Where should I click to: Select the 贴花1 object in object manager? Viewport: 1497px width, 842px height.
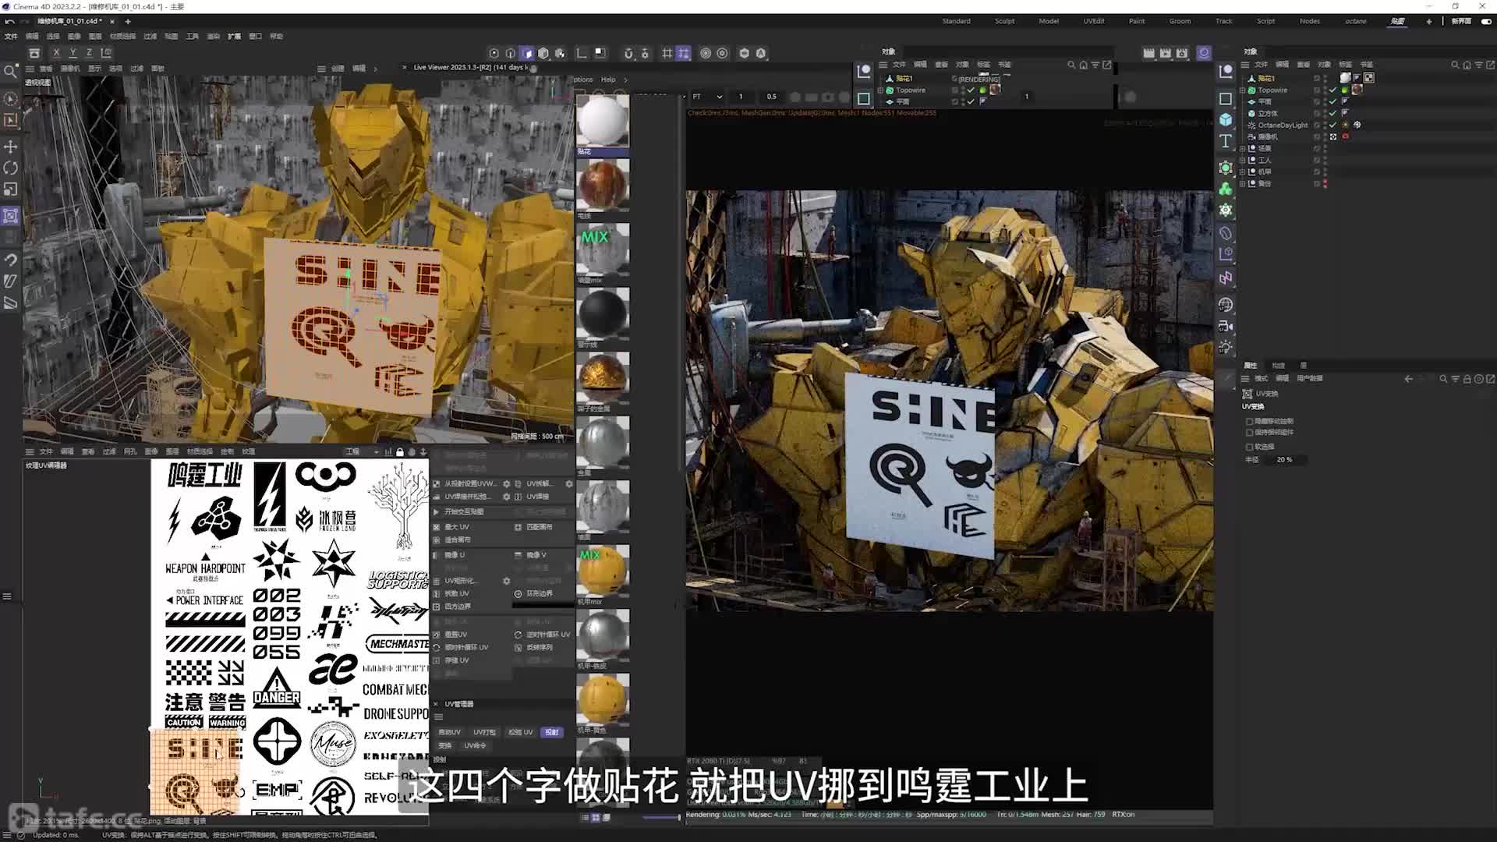(x=1266, y=79)
